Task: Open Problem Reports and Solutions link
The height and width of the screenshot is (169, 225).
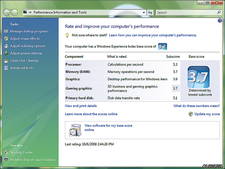Action: click(x=33, y=159)
